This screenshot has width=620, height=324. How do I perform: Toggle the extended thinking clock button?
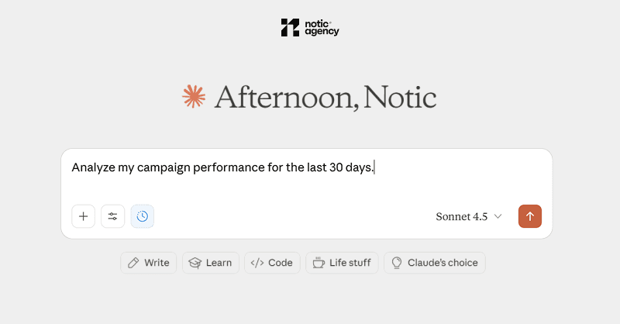pos(142,216)
